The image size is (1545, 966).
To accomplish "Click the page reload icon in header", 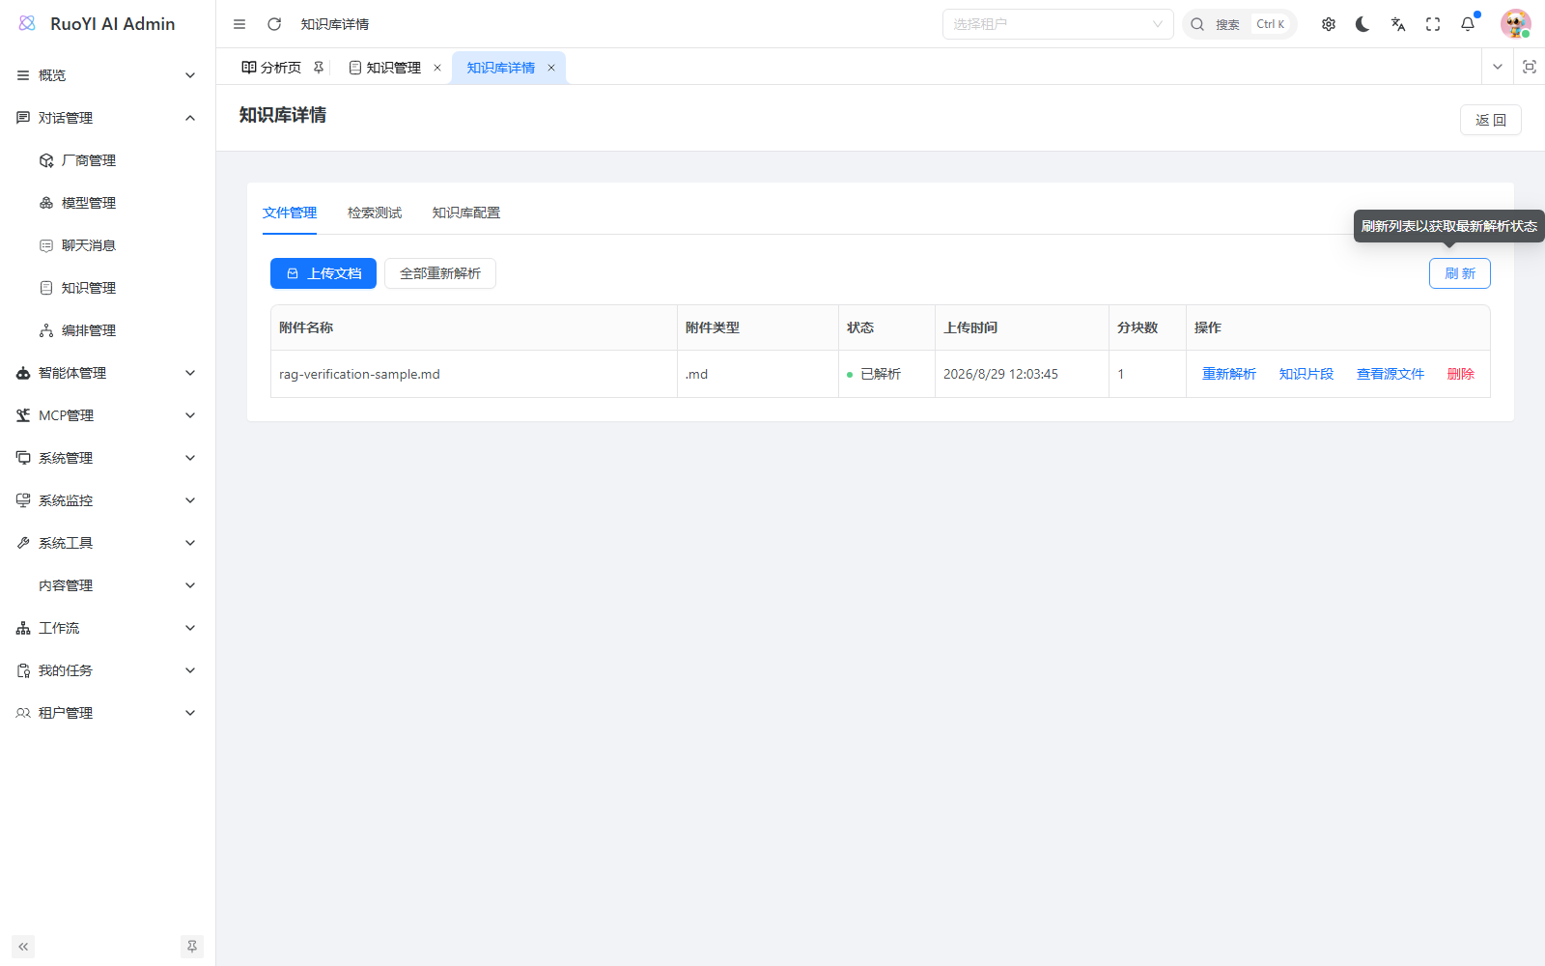I will point(274,24).
